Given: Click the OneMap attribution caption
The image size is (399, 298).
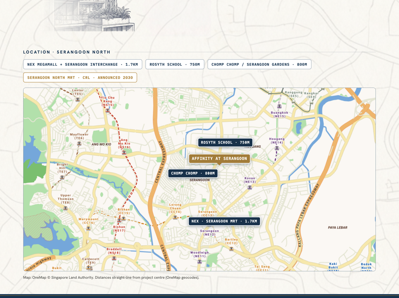Looking at the screenshot, I should pos(111,277).
